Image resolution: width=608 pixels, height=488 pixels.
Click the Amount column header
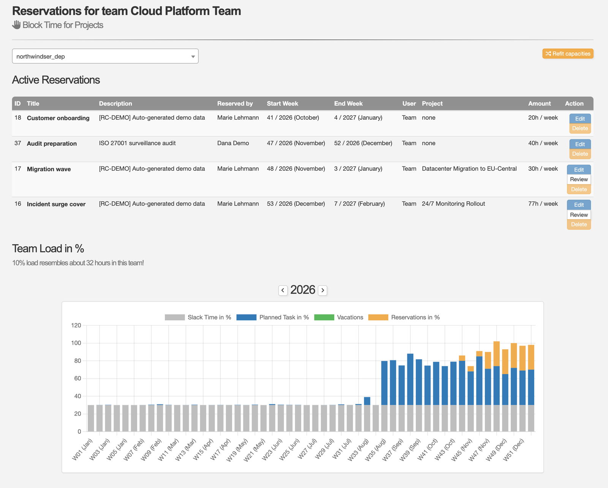(539, 103)
